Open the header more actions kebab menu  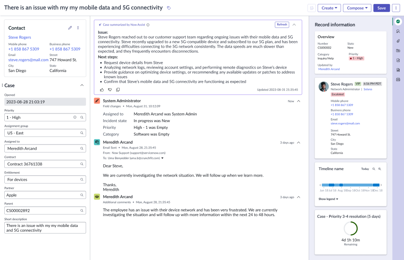[396, 8]
